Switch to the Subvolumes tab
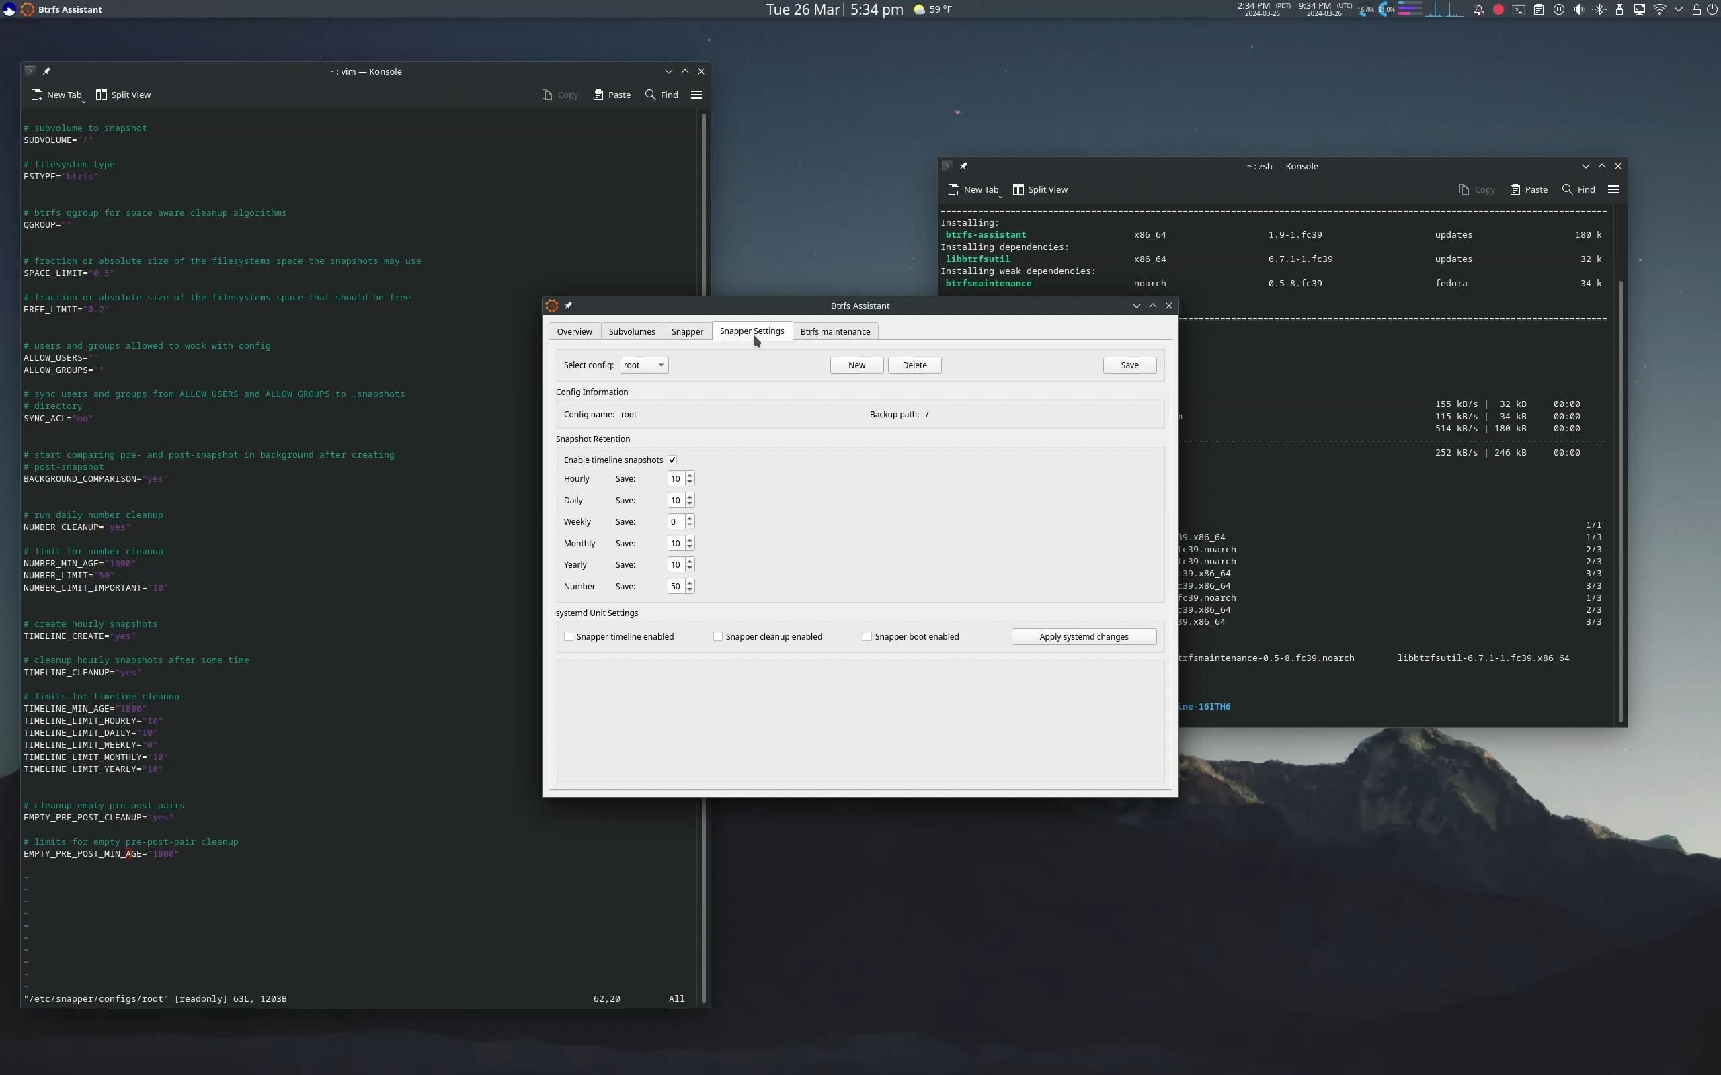The image size is (1721, 1075). pyautogui.click(x=631, y=331)
